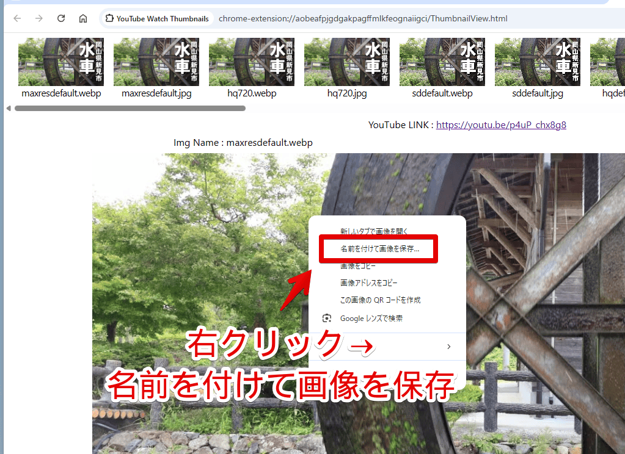
Task: Select the maxresdefault.jpg thumbnail
Action: pos(156,62)
